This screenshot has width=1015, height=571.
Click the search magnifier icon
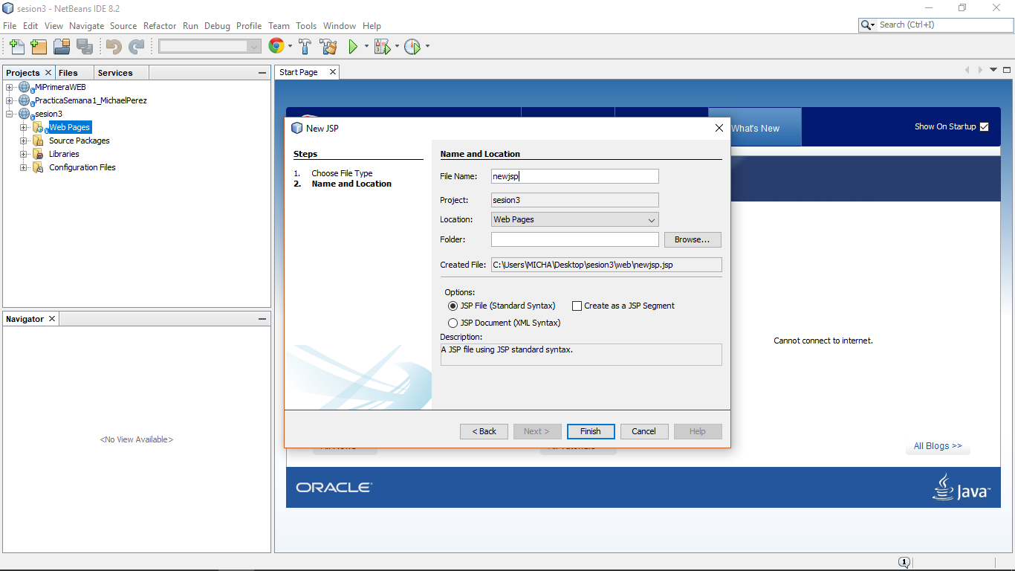(x=866, y=25)
